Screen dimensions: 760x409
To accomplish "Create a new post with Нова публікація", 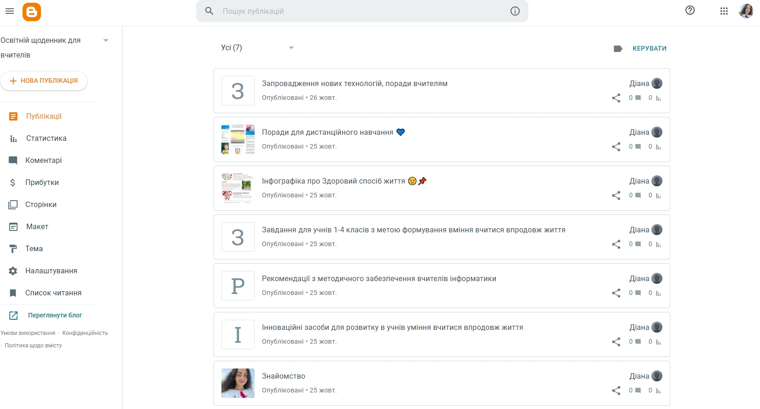I will tap(44, 81).
